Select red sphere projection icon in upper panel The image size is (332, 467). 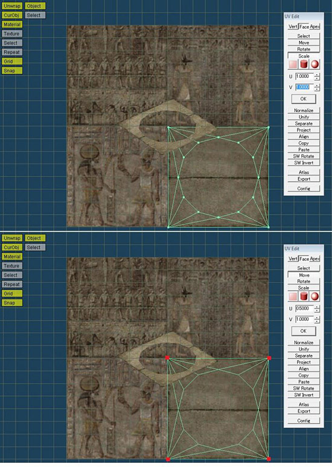[314, 64]
